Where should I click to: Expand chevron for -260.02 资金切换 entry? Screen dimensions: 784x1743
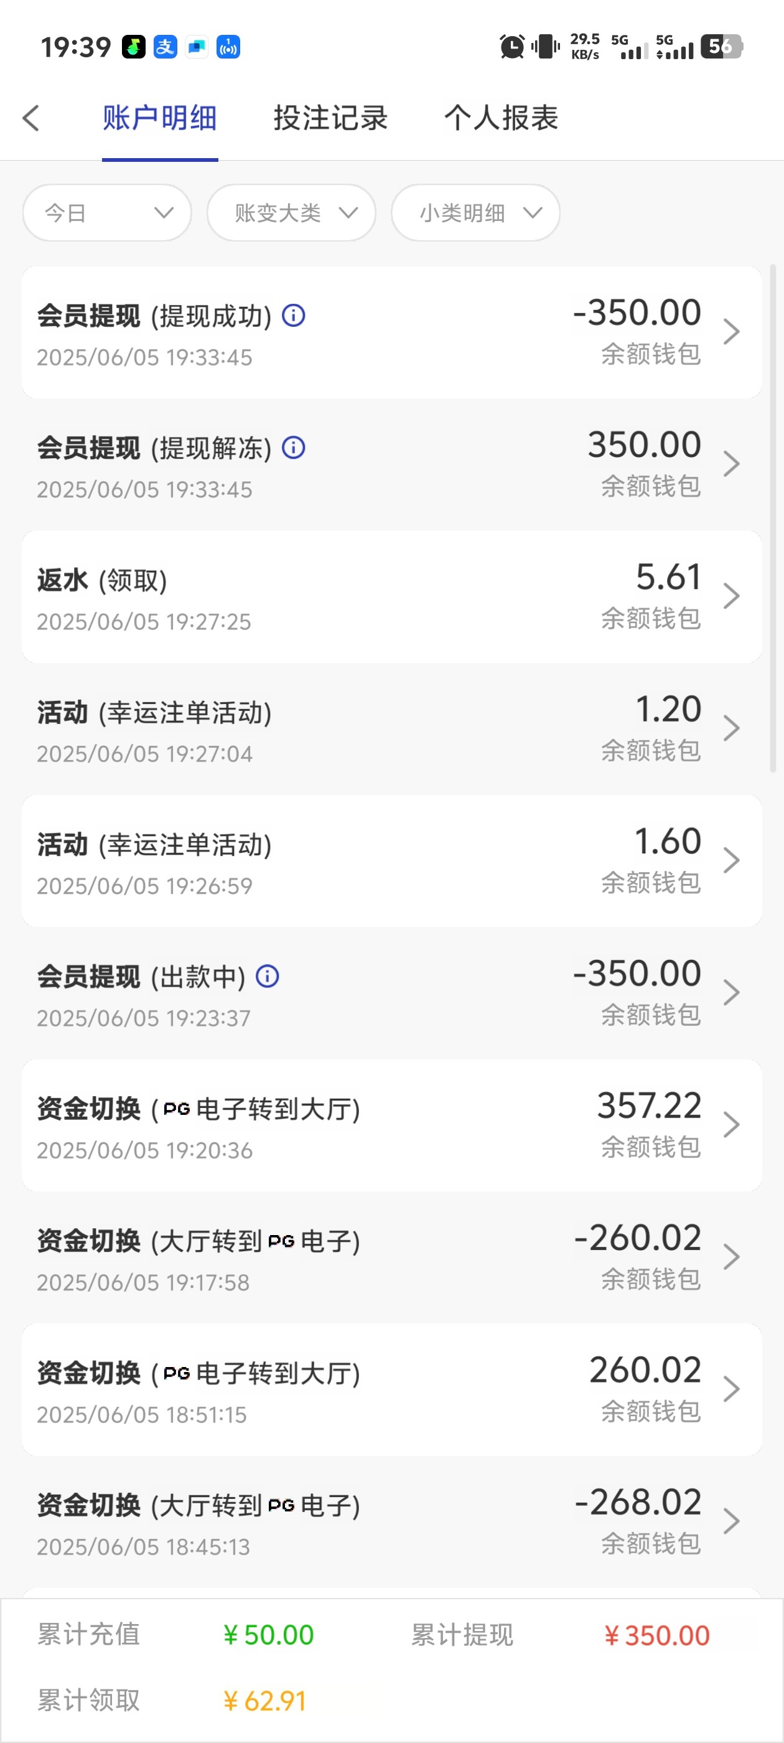730,1257
